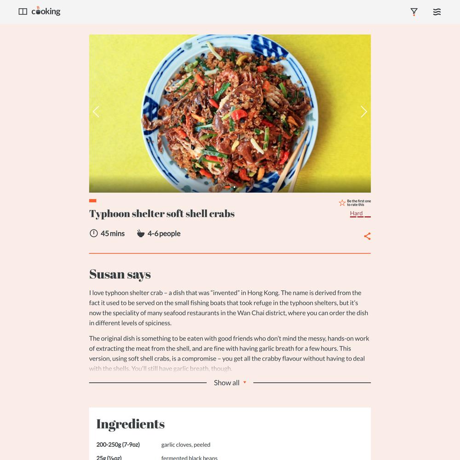Open the recipe filter funnel icon
Image resolution: width=460 pixels, height=460 pixels.
[x=414, y=12]
